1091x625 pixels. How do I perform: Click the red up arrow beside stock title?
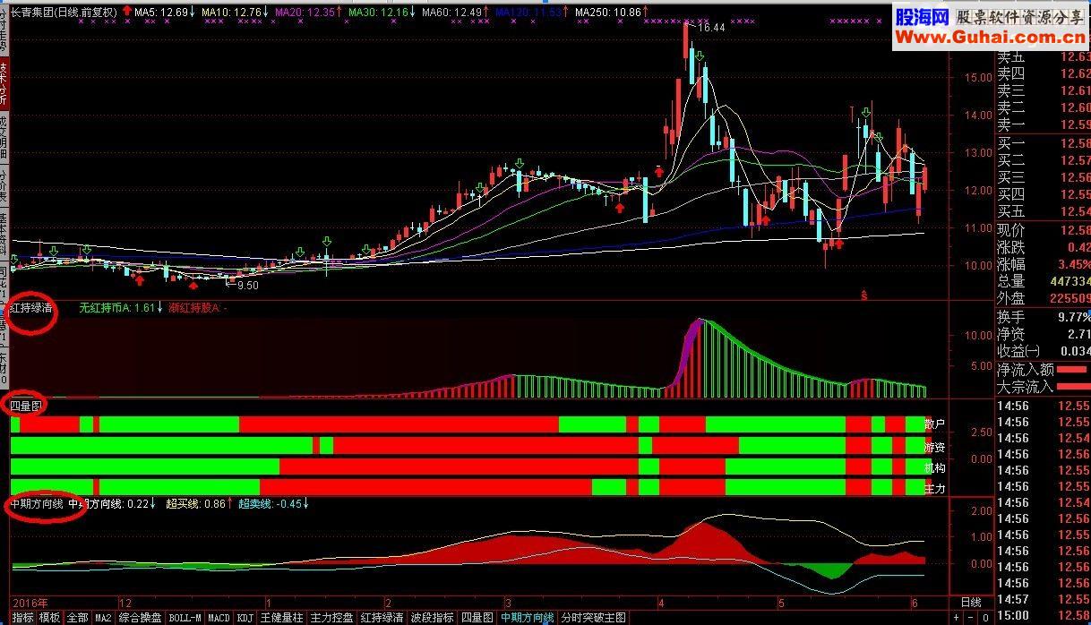[127, 12]
